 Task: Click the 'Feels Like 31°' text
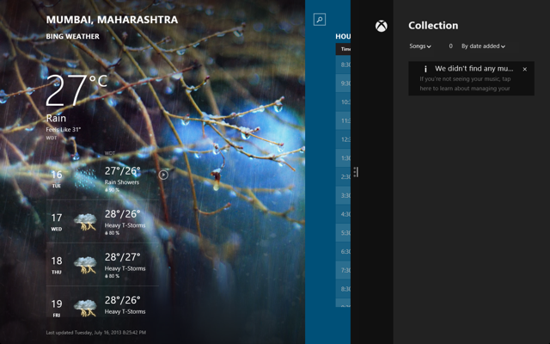[63, 130]
